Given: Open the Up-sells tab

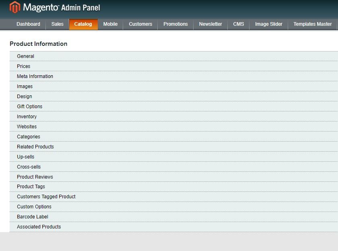Looking at the screenshot, I should pos(25,157).
